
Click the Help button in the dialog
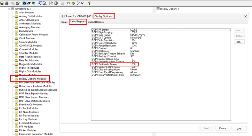[x=239, y=128]
